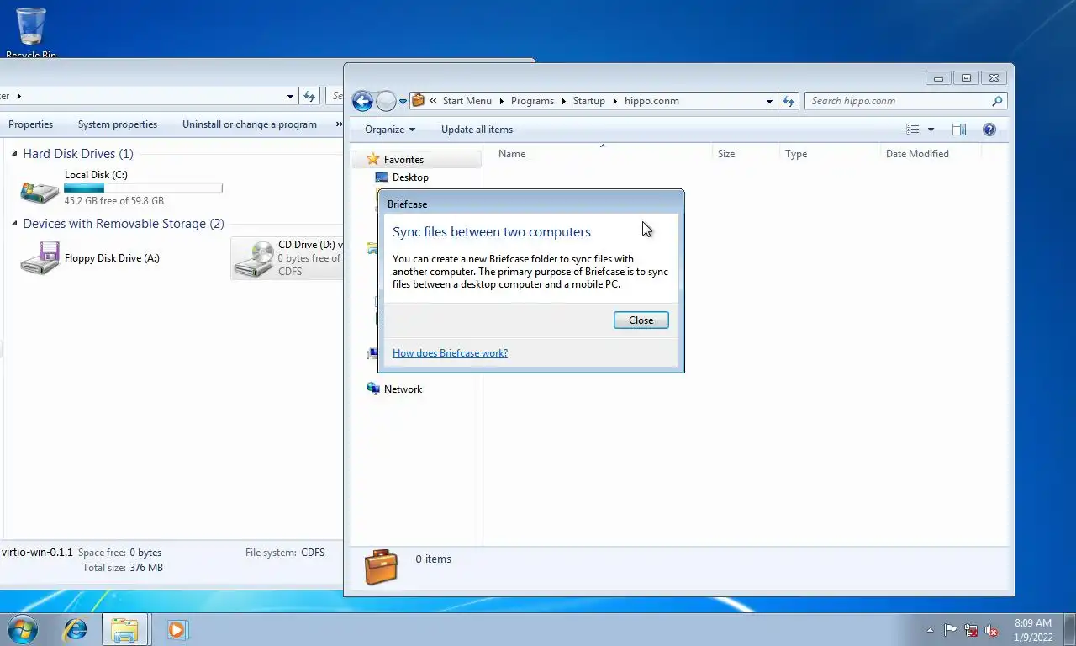Click the Change your view icon
The width and height of the screenshot is (1076, 646).
[x=913, y=130]
